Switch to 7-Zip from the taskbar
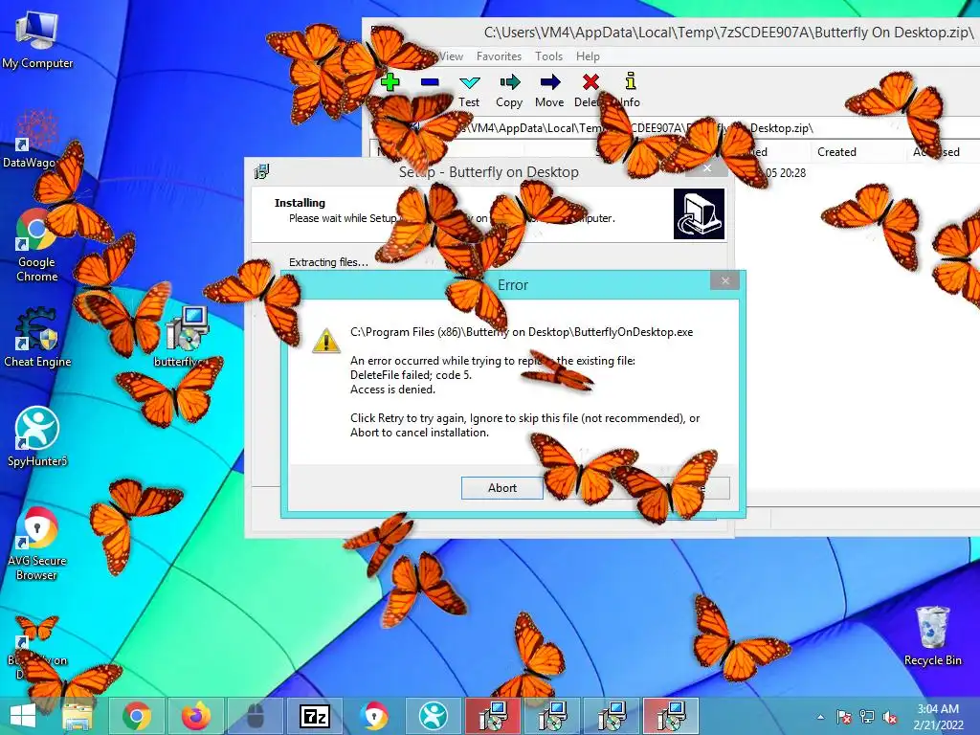The height and width of the screenshot is (735, 980). pyautogui.click(x=315, y=716)
